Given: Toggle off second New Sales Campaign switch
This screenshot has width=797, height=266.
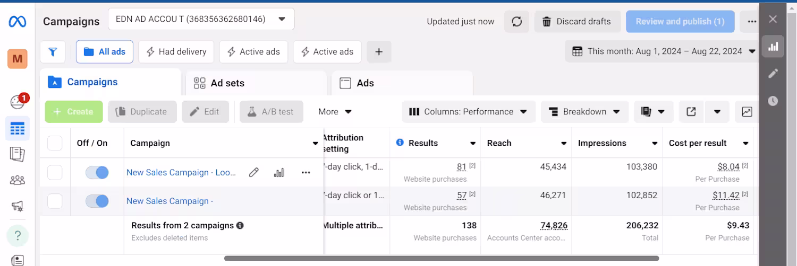Looking at the screenshot, I should click(x=97, y=201).
